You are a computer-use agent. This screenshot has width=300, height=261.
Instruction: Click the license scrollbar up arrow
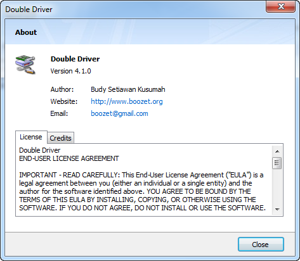(x=277, y=151)
